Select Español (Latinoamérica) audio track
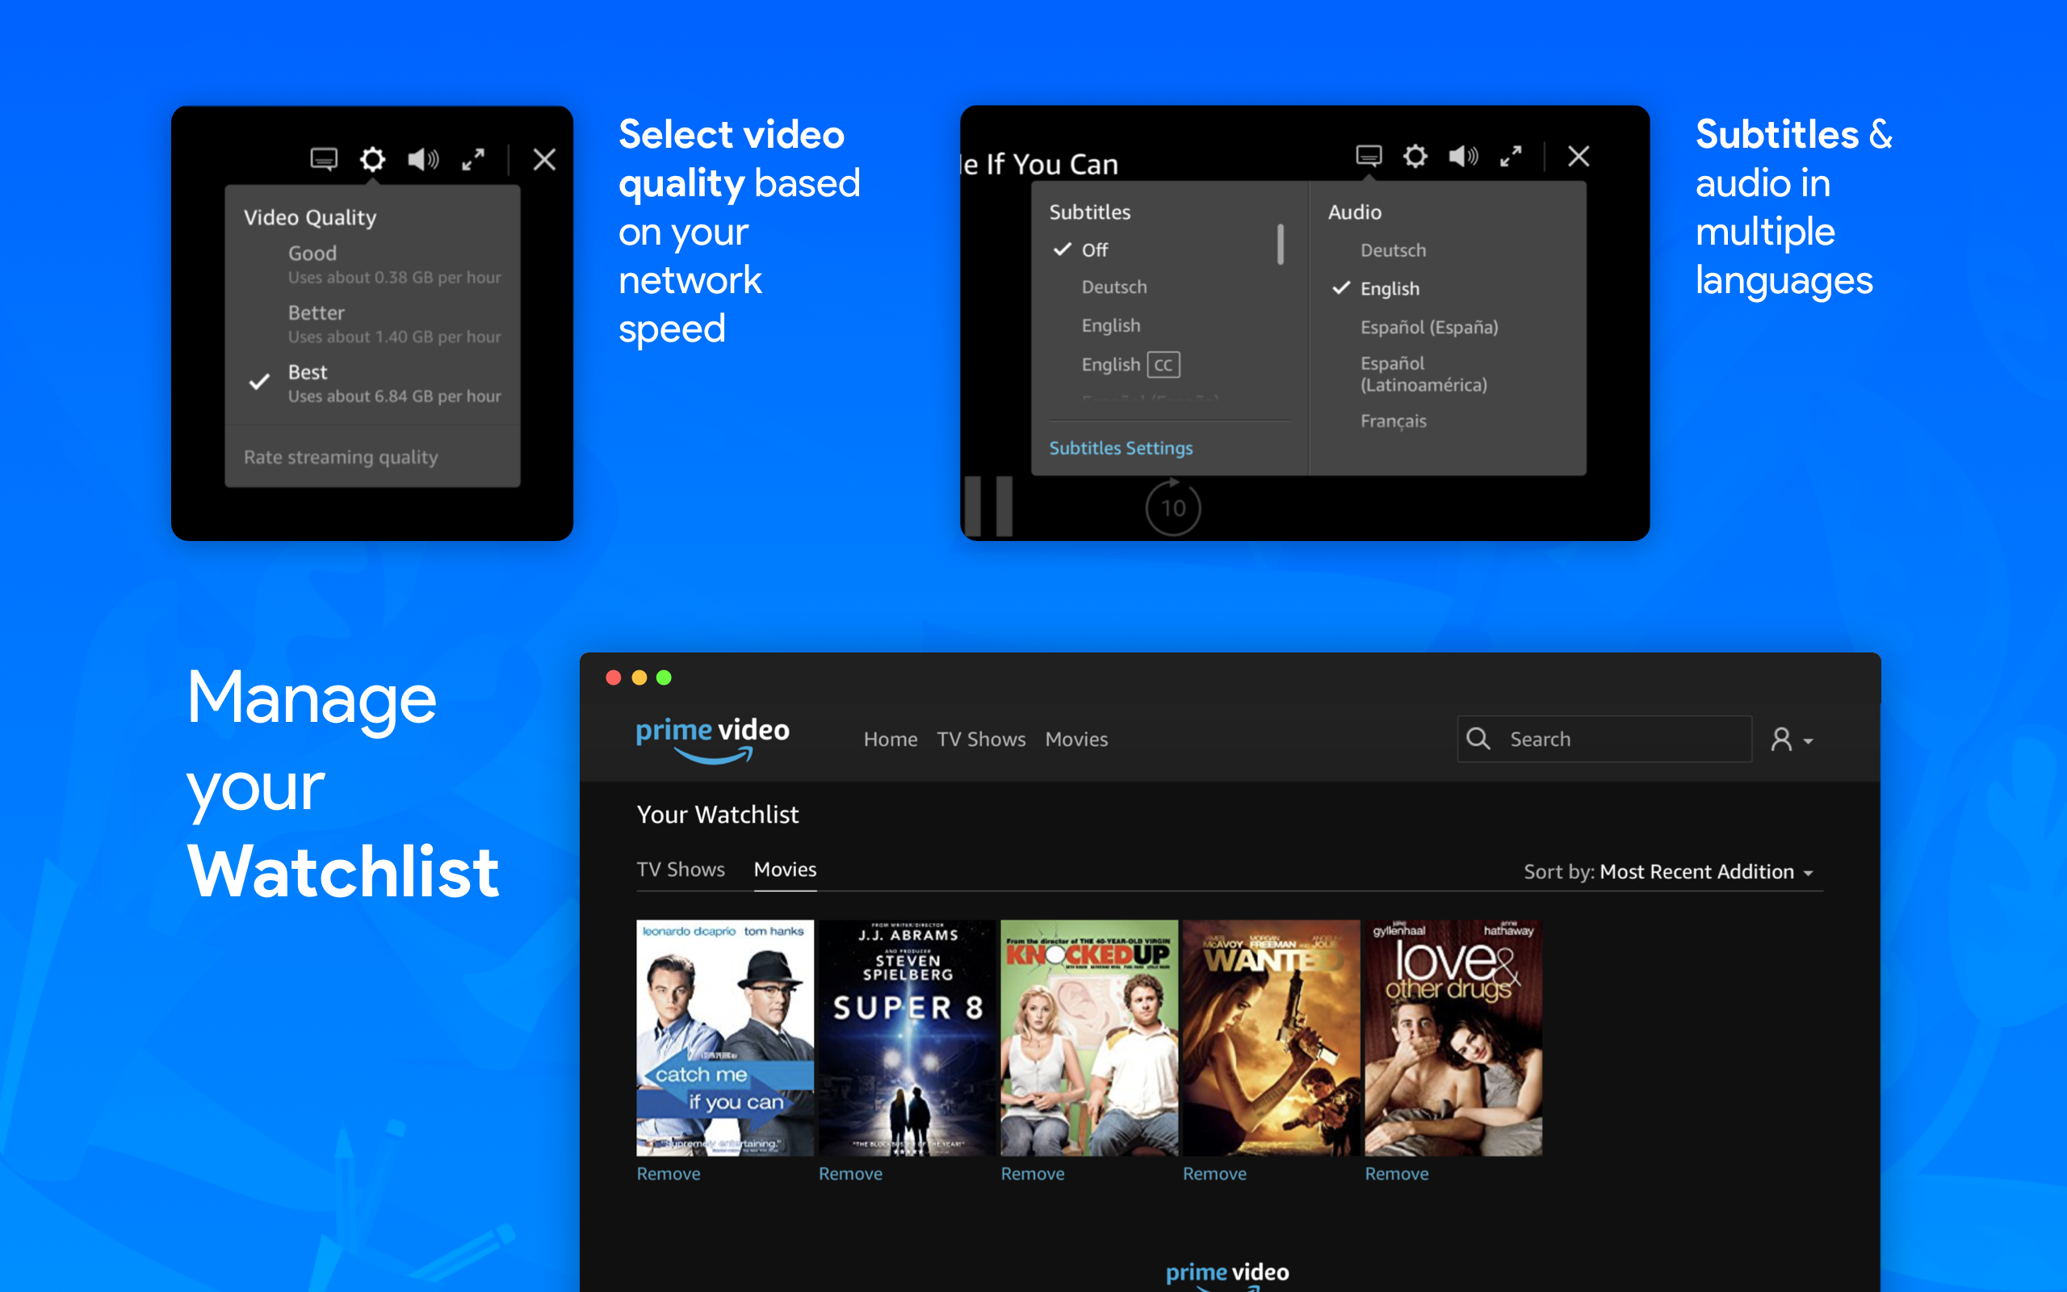 (1423, 374)
